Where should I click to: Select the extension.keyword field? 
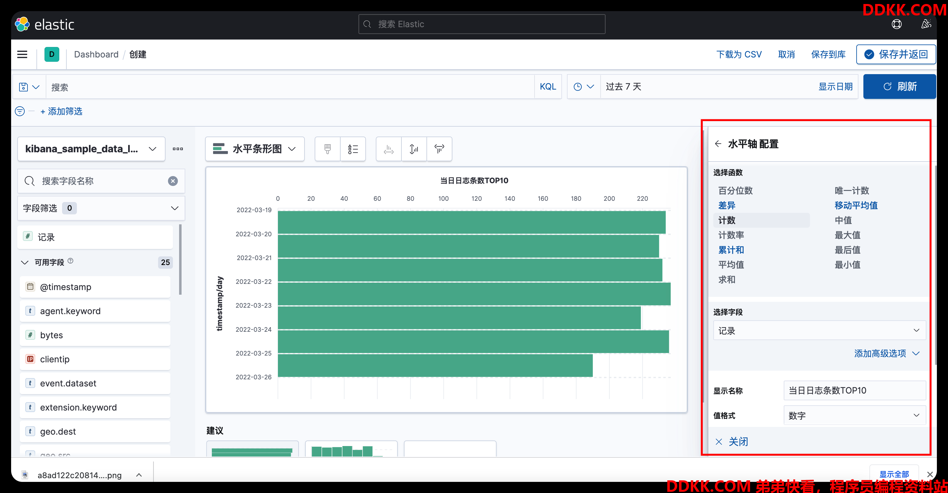[x=95, y=407]
